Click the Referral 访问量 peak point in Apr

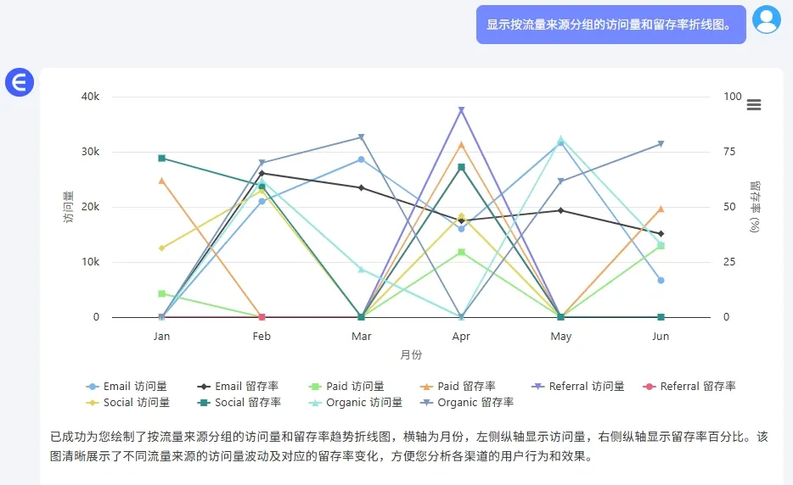[x=461, y=109]
